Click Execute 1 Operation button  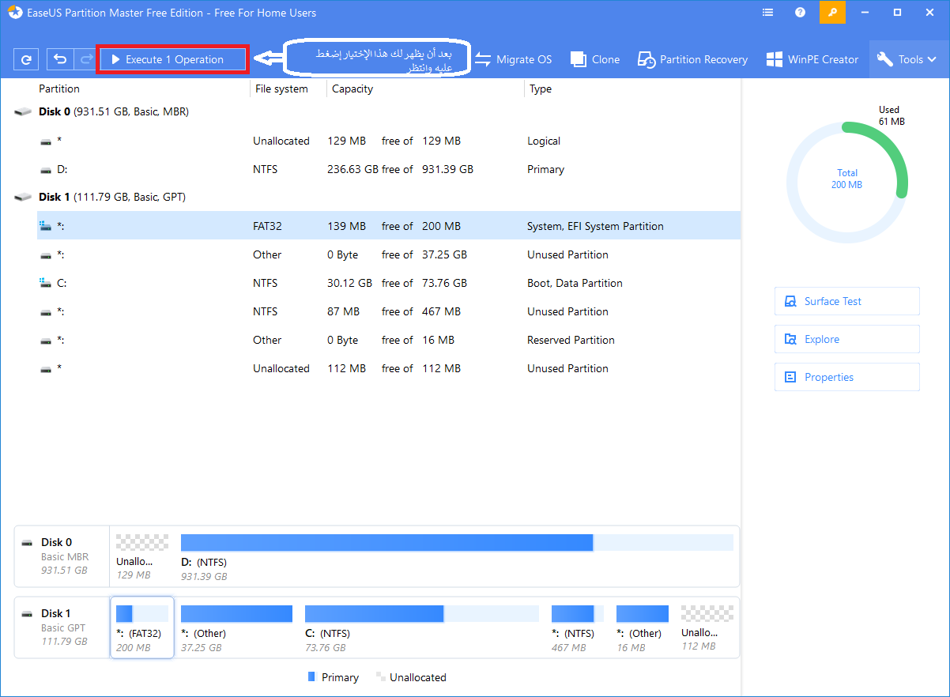pos(172,59)
